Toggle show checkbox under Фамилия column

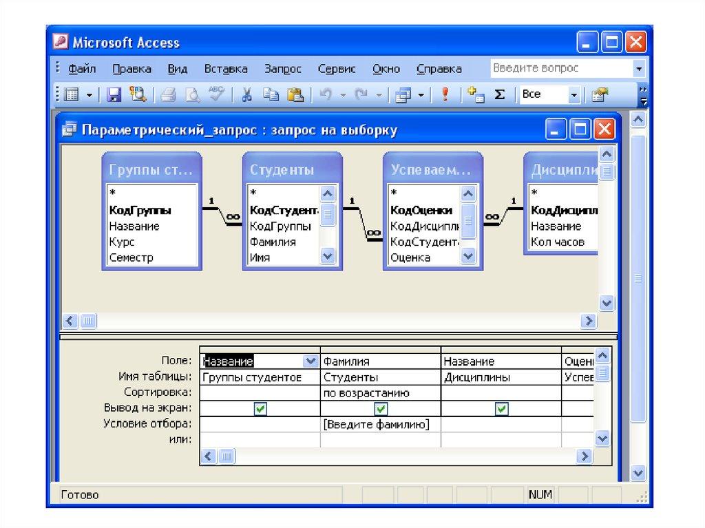click(380, 409)
